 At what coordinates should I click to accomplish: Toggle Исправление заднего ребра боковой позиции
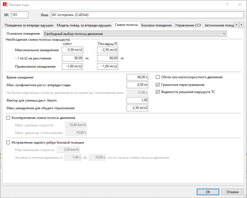(x=9, y=143)
